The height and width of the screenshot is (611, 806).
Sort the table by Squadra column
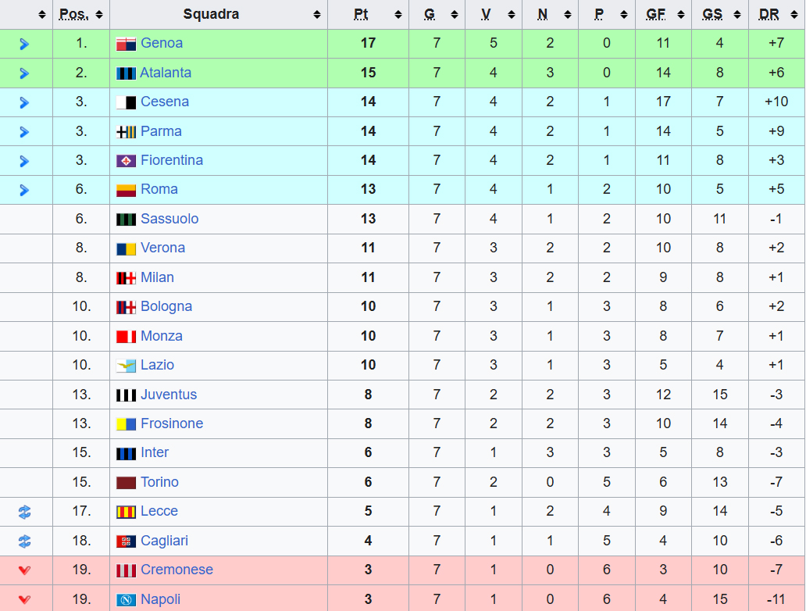click(219, 14)
